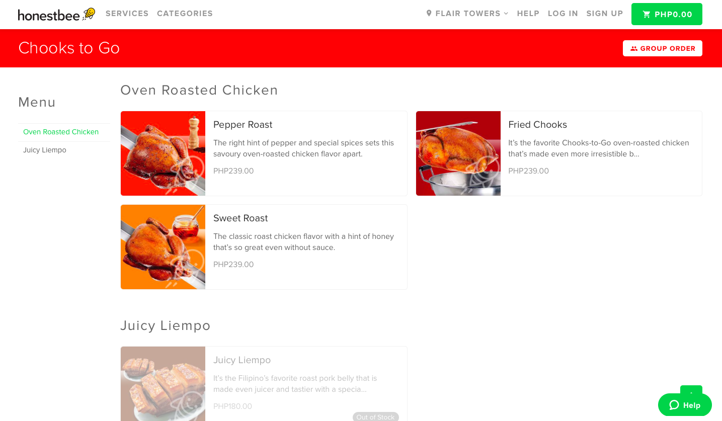Expand the Flair Towers location dropdown arrow

(x=506, y=14)
